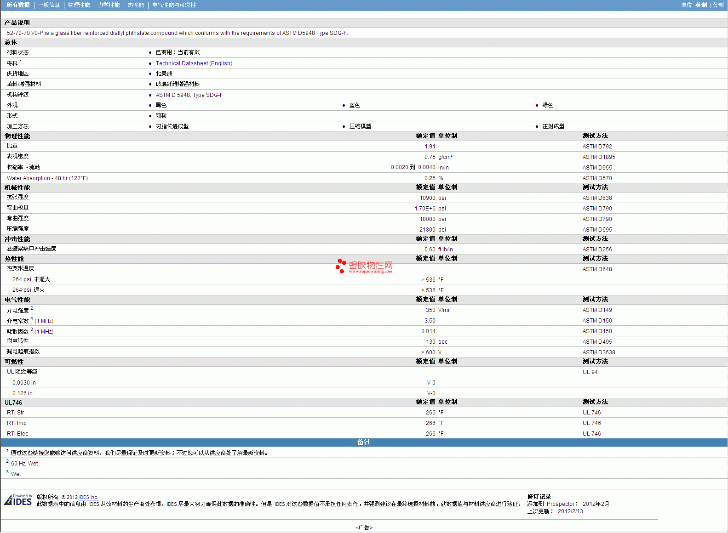Open the 所有数据 tab

tap(18, 5)
